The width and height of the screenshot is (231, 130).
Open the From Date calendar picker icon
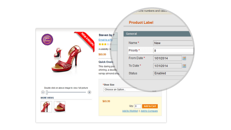click(184, 58)
